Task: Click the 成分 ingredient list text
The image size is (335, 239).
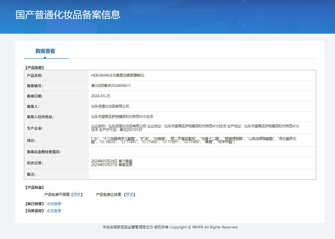Action: pyautogui.click(x=194, y=140)
